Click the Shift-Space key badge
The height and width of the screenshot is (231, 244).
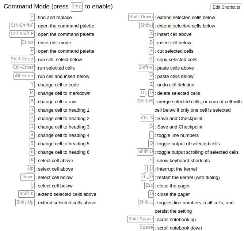pos(141,219)
